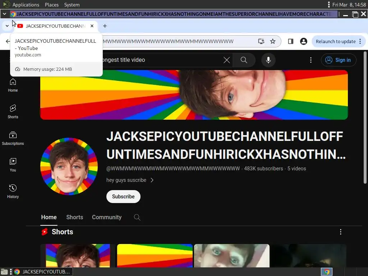Open the Applications menu
This screenshot has height=276, width=368.
pyautogui.click(x=26, y=5)
